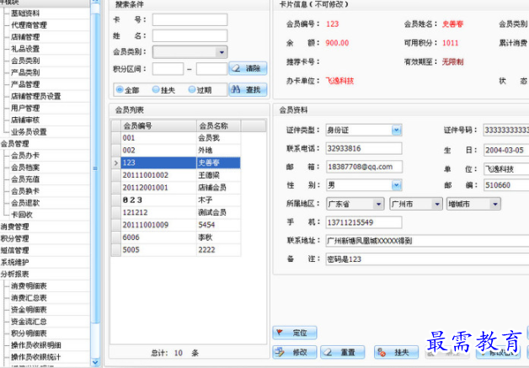Click the 备注 input field

[x=427, y=259]
